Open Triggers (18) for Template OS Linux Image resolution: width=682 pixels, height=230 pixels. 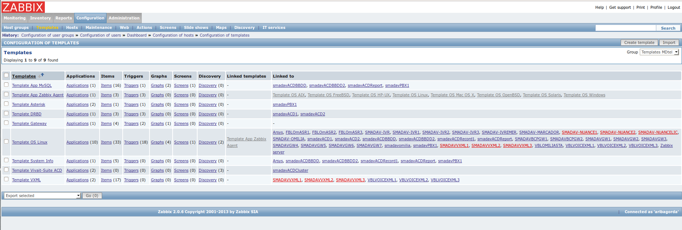click(131, 142)
